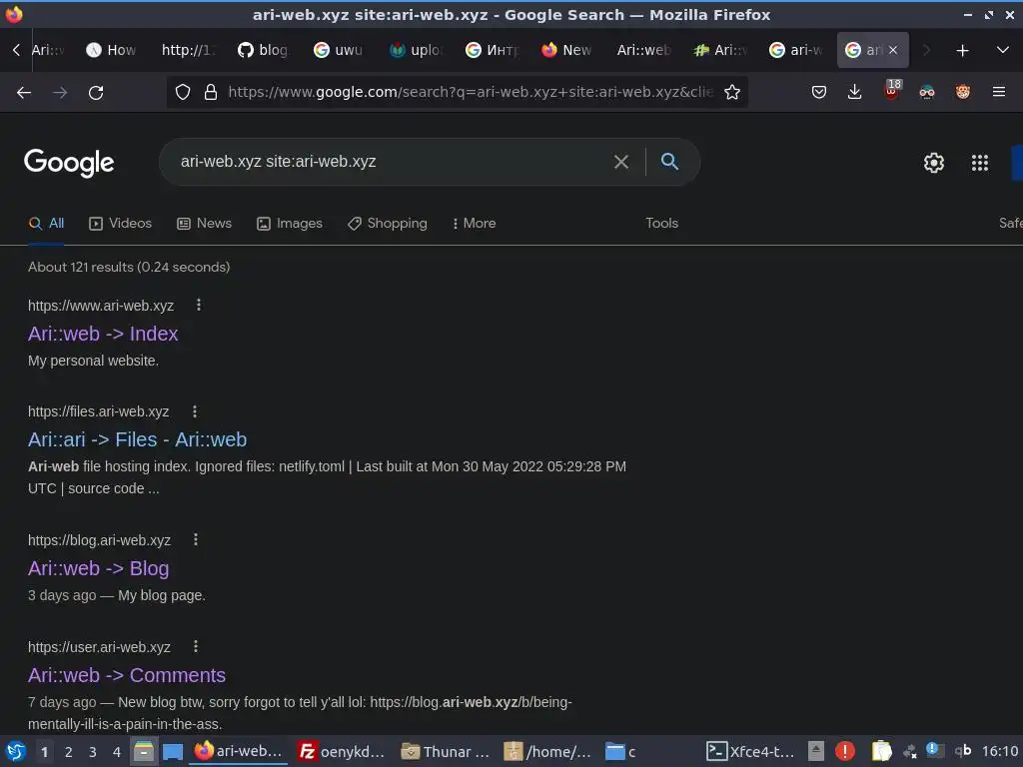The image size is (1023, 767).
Task: Switch to the 'uplo' tab
Action: [415, 50]
